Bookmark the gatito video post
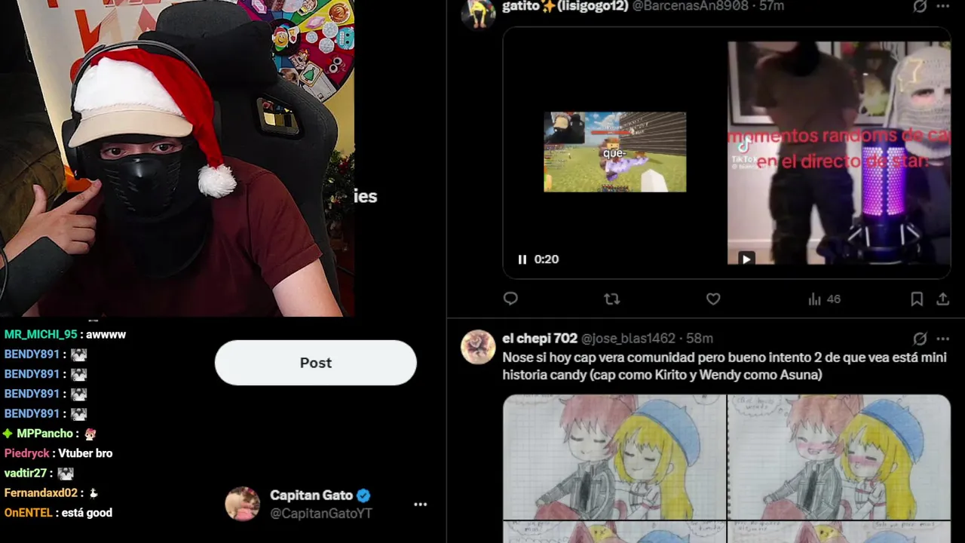 click(x=917, y=299)
